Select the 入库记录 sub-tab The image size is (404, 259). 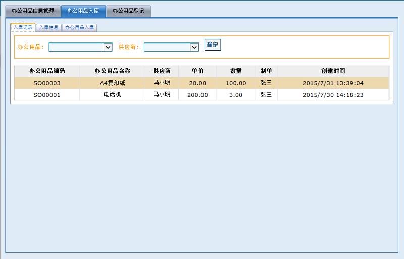23,27
